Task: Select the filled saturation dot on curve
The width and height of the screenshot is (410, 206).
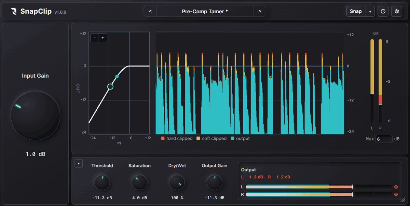Action: (x=117, y=77)
